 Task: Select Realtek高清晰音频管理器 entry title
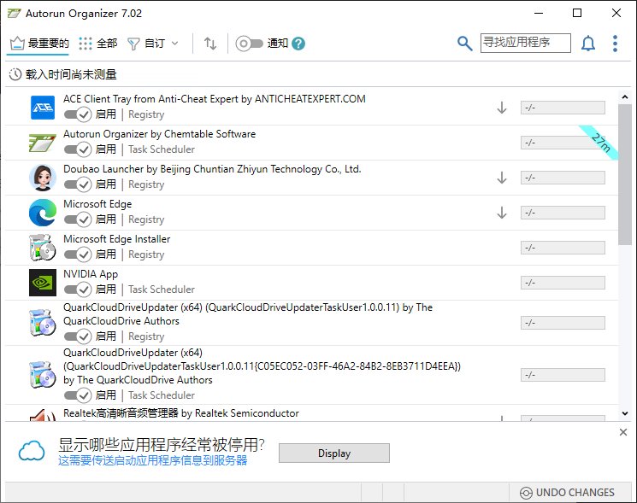[181, 413]
